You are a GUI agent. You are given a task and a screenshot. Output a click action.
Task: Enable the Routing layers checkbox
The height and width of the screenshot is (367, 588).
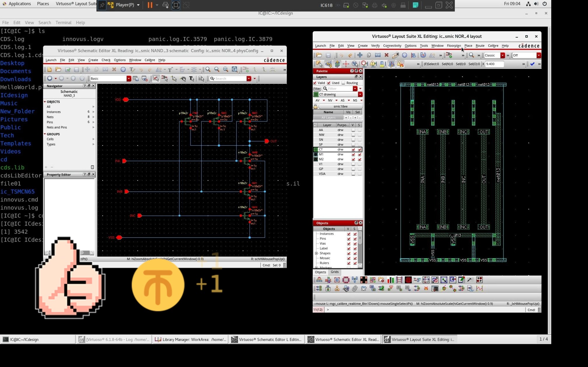(x=343, y=83)
